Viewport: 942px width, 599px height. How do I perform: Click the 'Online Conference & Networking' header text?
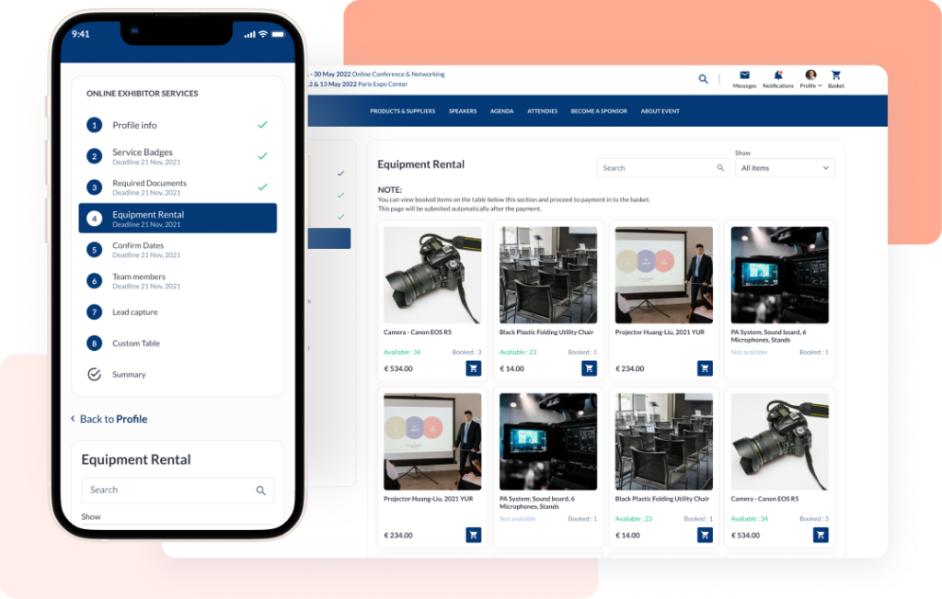click(398, 74)
